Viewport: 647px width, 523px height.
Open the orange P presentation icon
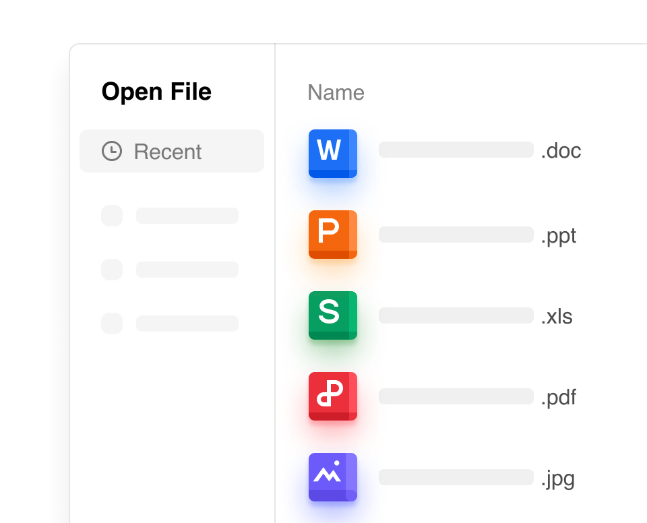coord(332,235)
